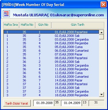
Task: Click the PBİD logo icon
Action: (x=6, y=14)
